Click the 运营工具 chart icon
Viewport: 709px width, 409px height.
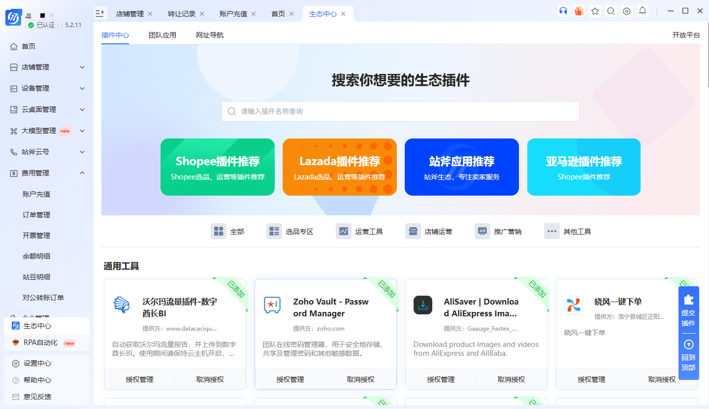[344, 231]
